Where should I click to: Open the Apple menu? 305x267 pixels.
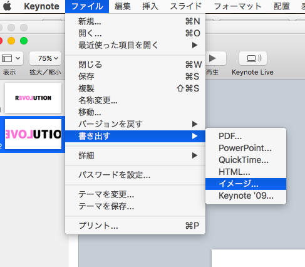click(7, 6)
